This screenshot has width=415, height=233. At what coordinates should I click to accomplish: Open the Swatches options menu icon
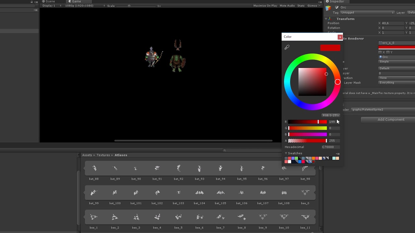pyautogui.click(x=338, y=154)
